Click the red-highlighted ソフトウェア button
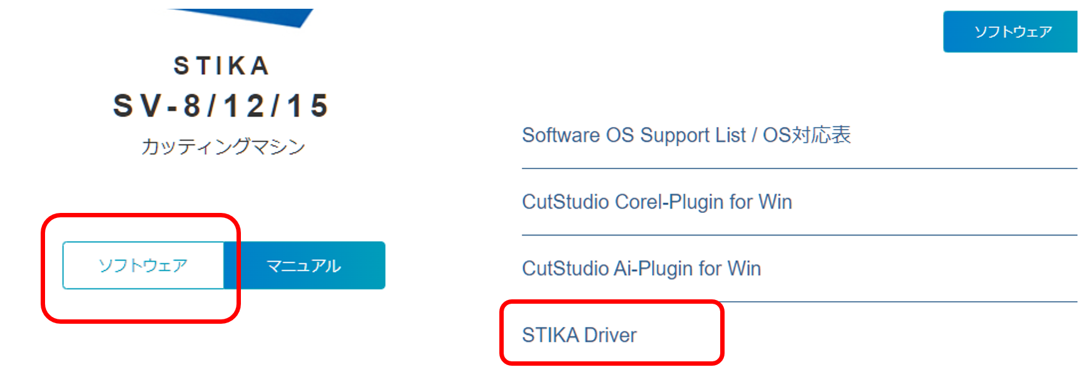This screenshot has height=377, width=1080. tap(143, 266)
